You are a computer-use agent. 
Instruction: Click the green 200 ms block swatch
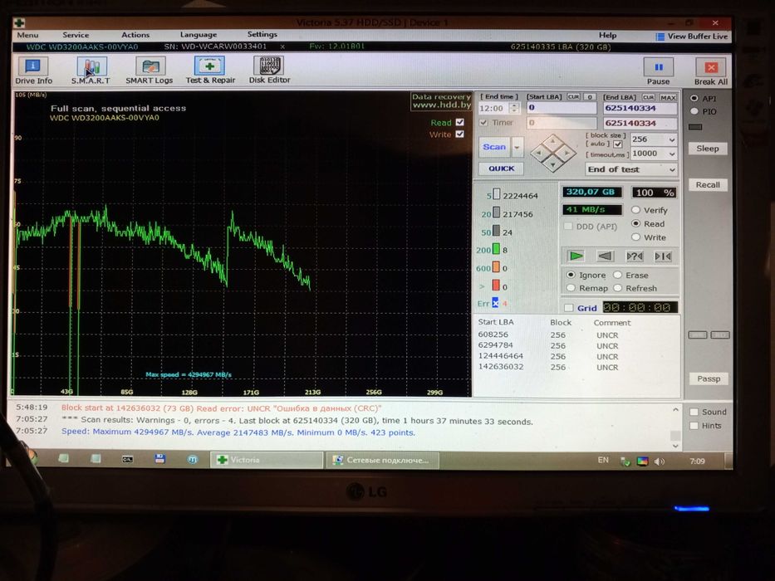click(x=496, y=250)
